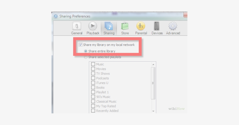Viewport: 239px width, 125px height.
Task: Click the playlist list scroll up arrow
Action: [153, 64]
